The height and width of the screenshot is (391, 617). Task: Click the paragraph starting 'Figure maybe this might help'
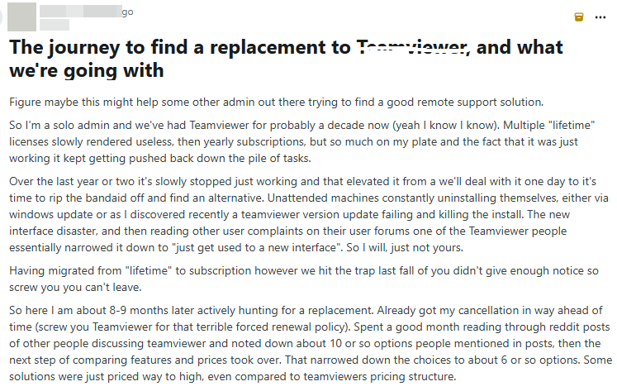pos(276,102)
